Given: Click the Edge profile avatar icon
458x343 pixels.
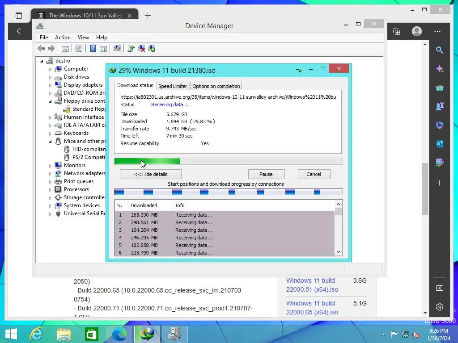Looking at the screenshot, I should coord(417,31).
